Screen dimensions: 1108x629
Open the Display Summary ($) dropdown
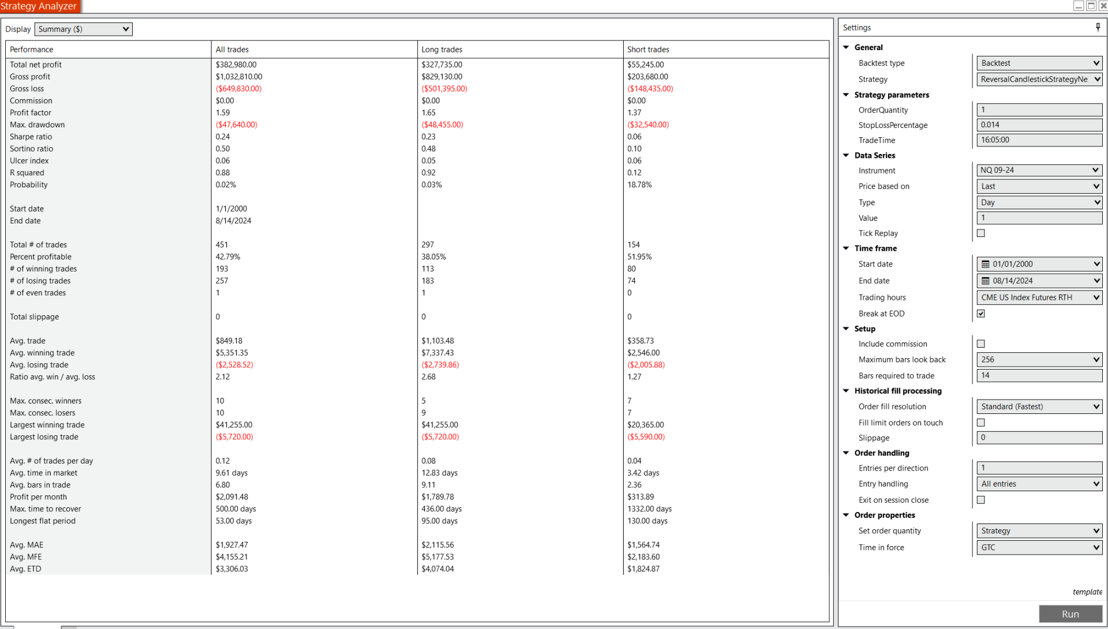click(x=84, y=29)
